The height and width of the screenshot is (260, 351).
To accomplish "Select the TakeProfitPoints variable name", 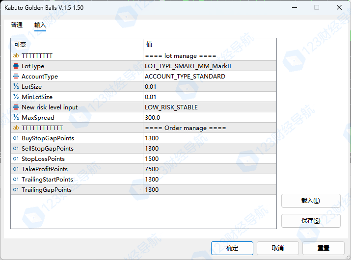I will [x=45, y=169].
